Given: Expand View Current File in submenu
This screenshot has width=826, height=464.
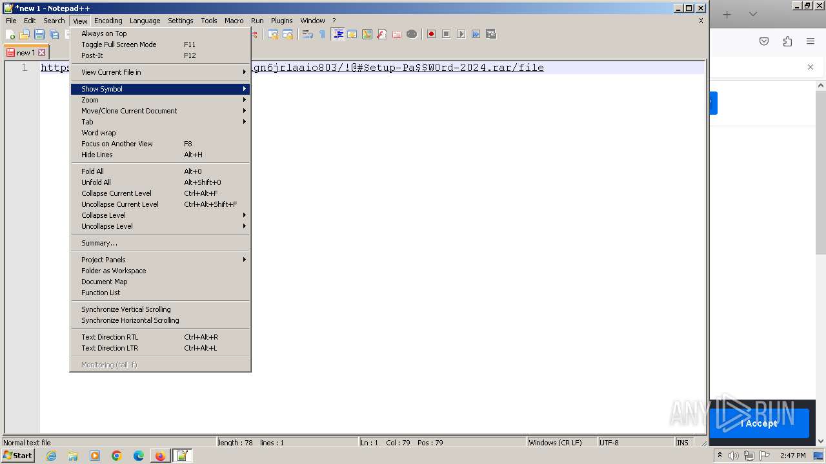Looking at the screenshot, I should click(x=160, y=72).
